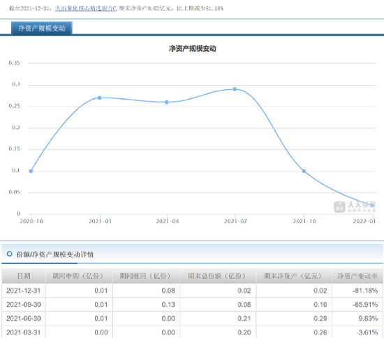
Task: Click the 2021-01 data point at 0.27
Action: coord(99,98)
